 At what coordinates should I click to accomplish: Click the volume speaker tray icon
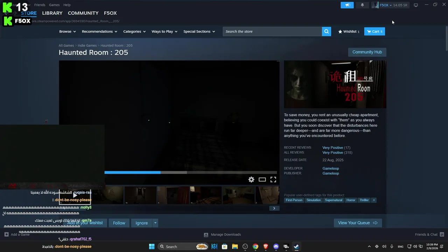coord(384,246)
